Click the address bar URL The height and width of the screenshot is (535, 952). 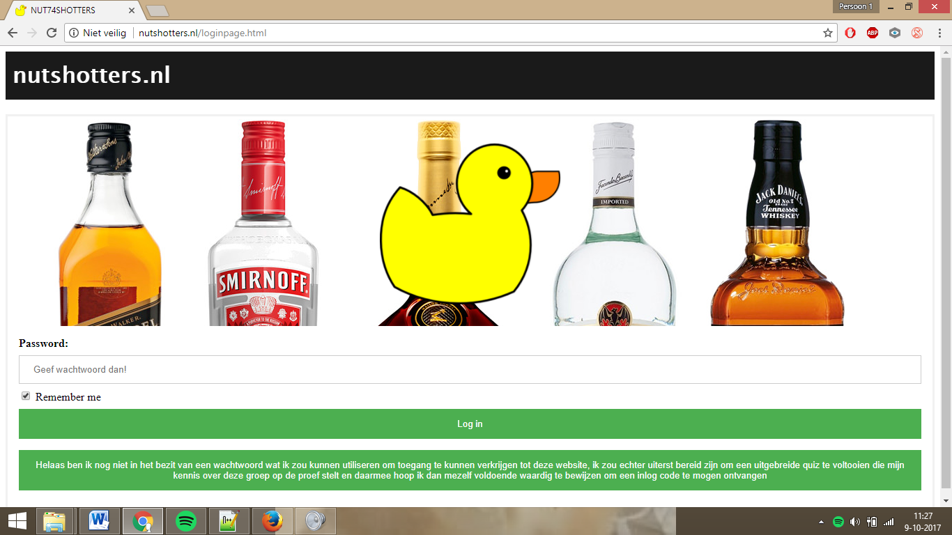(202, 33)
